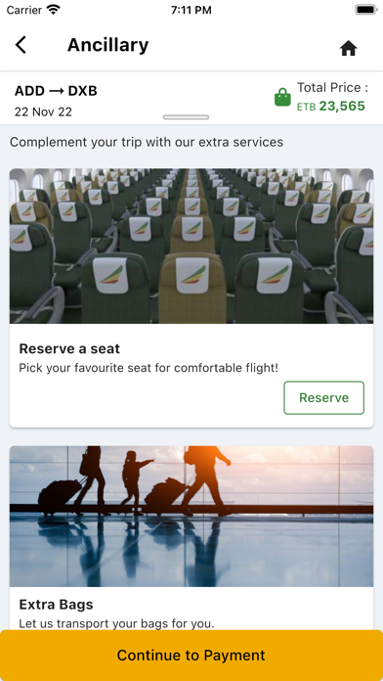Select the Extra Bags title
The height and width of the screenshot is (681, 383).
tap(56, 604)
